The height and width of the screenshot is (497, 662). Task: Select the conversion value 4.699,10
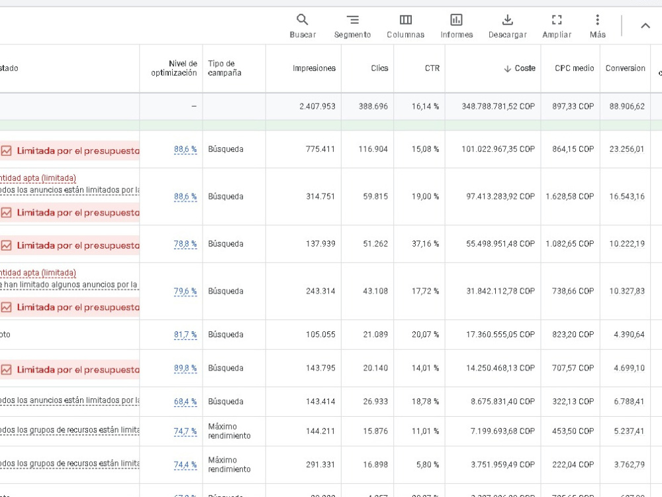click(x=629, y=368)
